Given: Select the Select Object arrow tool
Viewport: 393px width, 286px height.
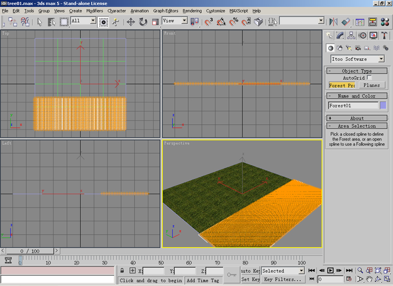Looking at the screenshot, I should point(40,22).
